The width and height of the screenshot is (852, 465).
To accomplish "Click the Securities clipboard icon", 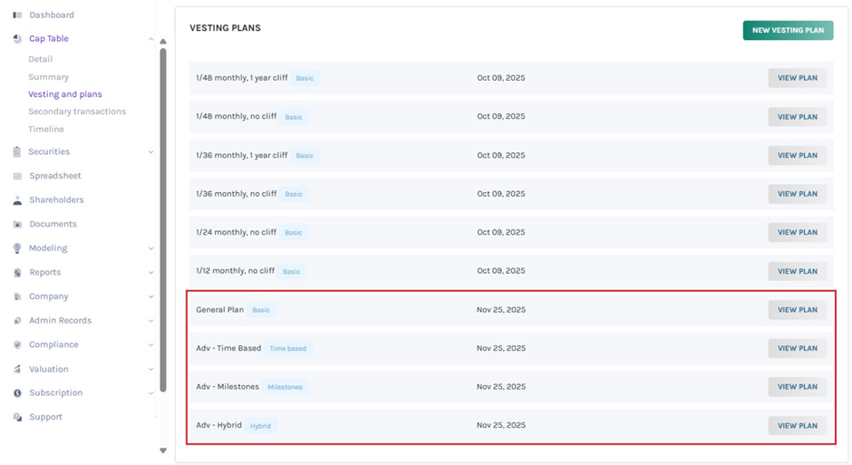I will [17, 152].
